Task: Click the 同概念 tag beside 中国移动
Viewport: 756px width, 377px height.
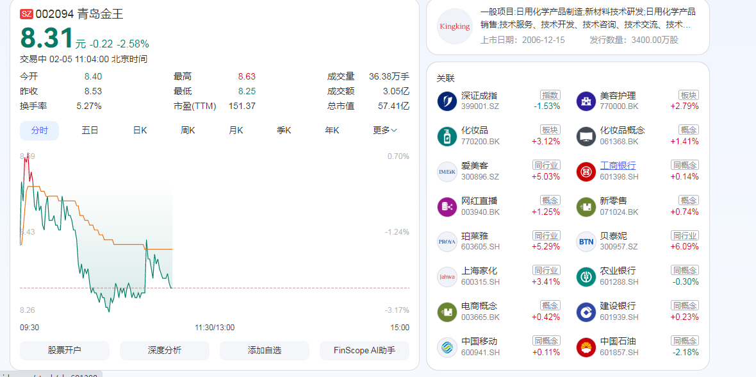Action: [x=546, y=341]
